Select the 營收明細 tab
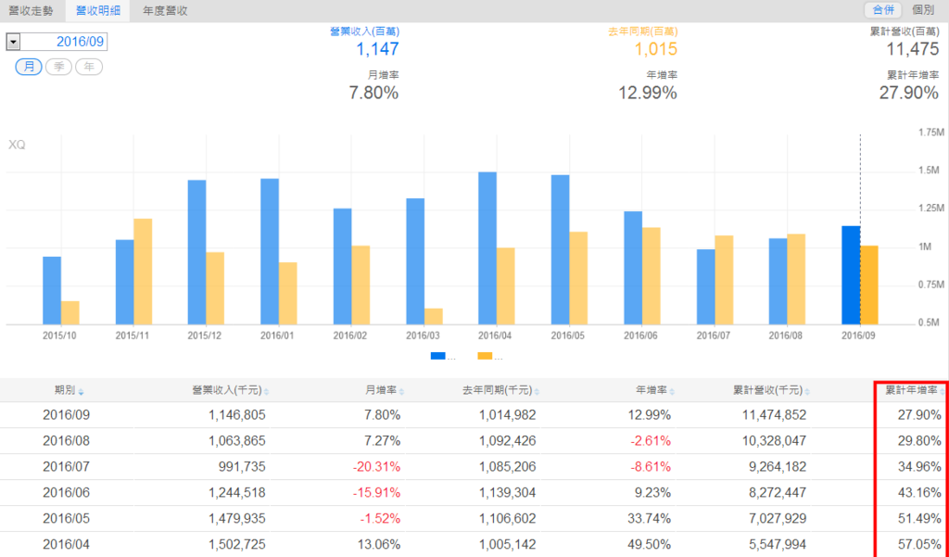949x557 pixels. coord(98,11)
